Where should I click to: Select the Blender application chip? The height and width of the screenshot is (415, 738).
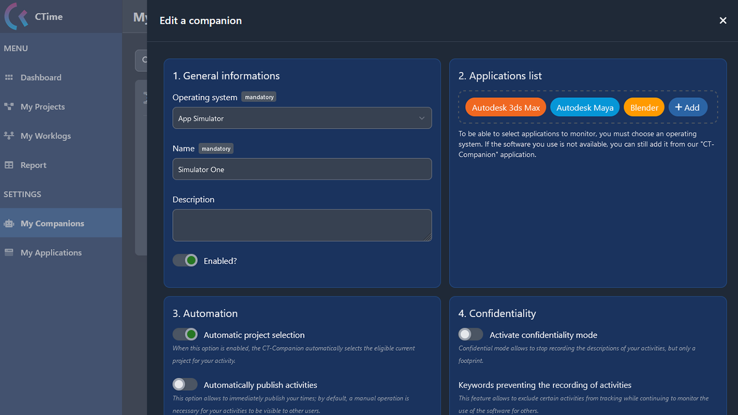[x=644, y=107]
